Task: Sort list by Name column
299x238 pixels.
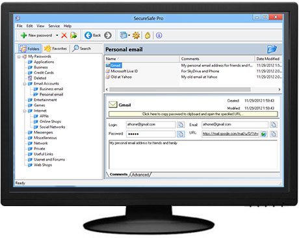Action: (142, 59)
